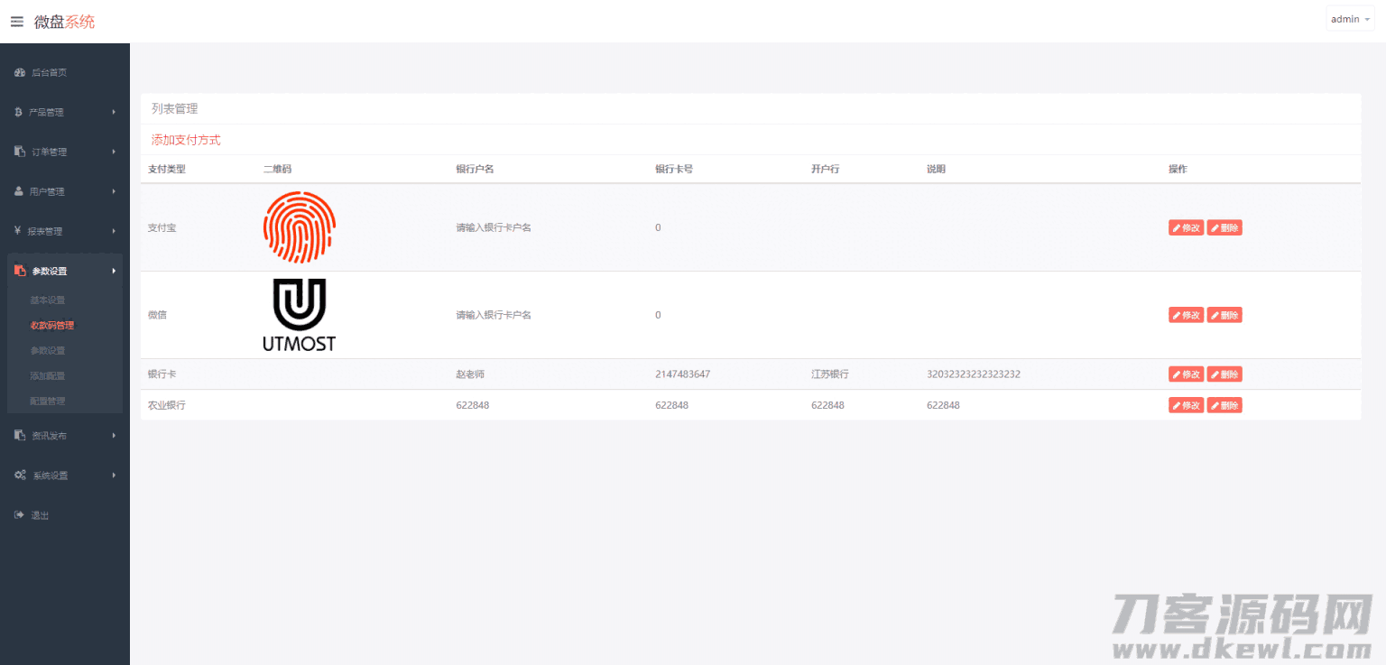Click 修改 in the 微信 row

pos(1186,315)
